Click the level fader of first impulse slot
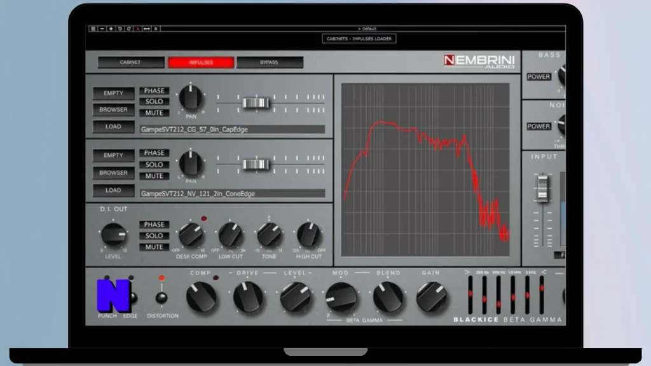The image size is (651, 366). click(255, 103)
